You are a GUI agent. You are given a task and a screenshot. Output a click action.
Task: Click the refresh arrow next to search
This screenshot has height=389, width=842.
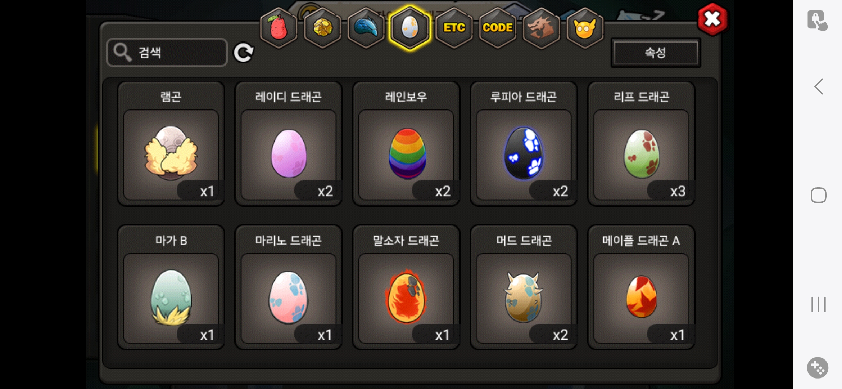pyautogui.click(x=244, y=53)
